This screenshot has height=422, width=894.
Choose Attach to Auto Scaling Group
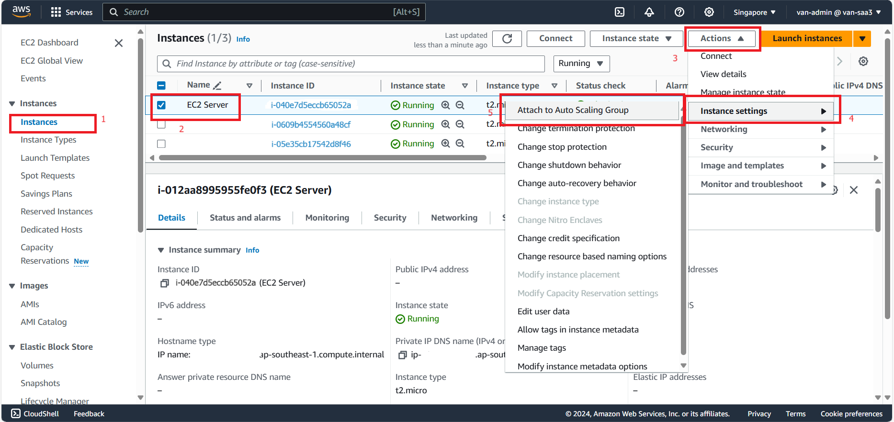click(592, 110)
